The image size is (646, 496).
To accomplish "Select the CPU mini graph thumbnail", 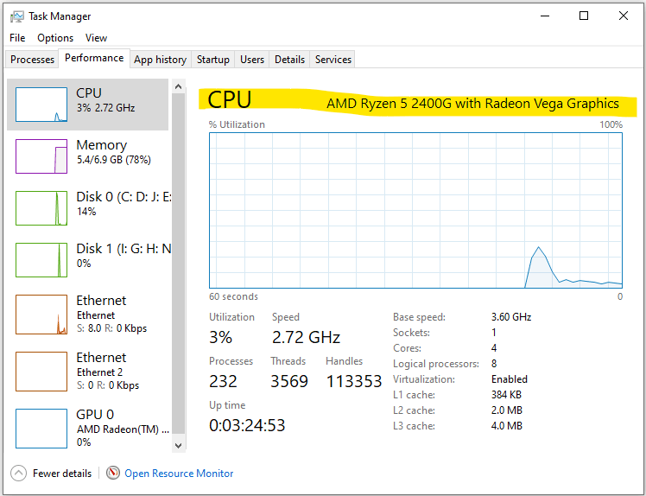I will pyautogui.click(x=41, y=105).
